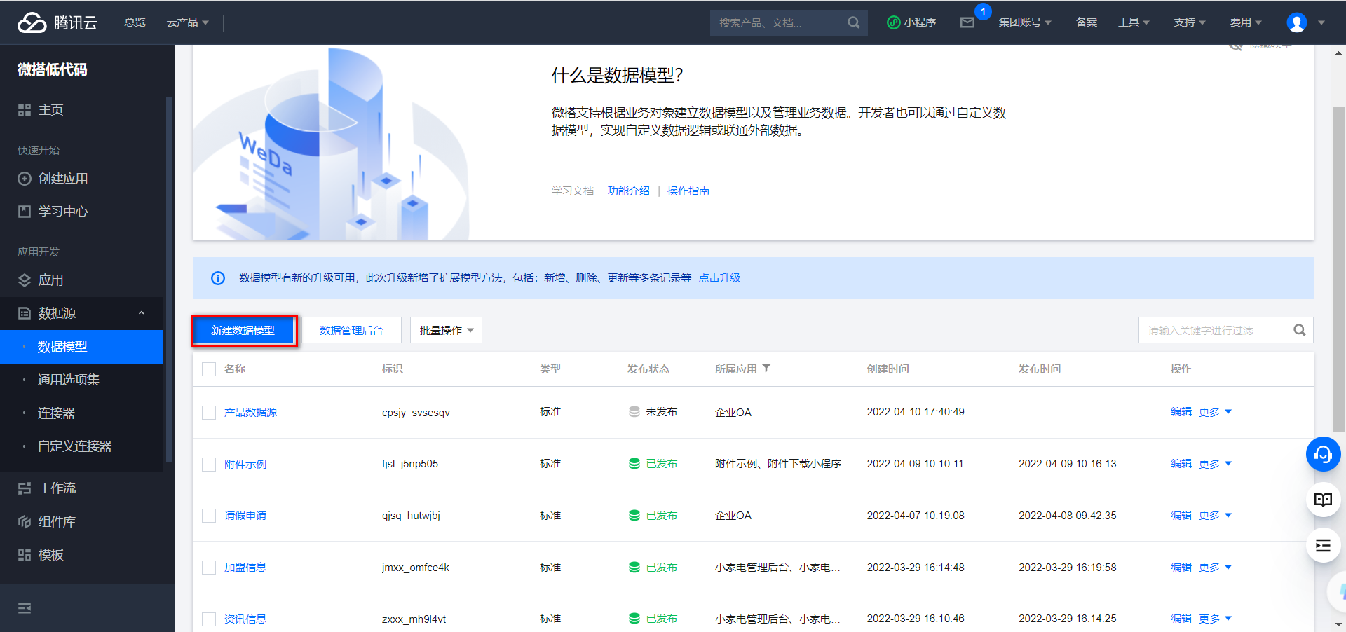Open the 集团账号 dropdown

tap(1025, 22)
